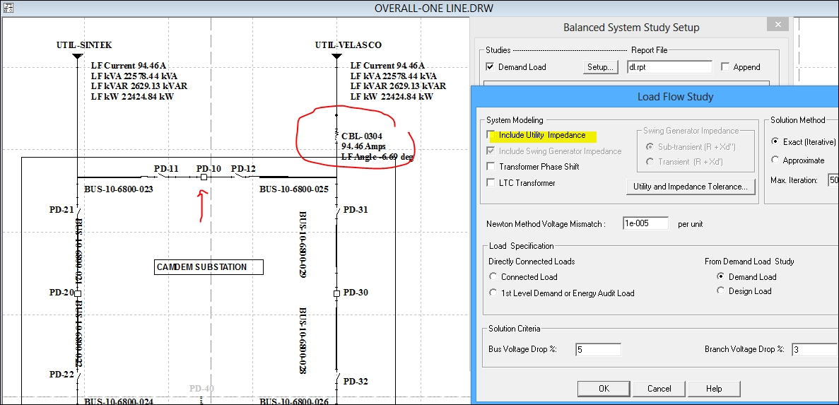Select the PD-20 breaker symbol
The width and height of the screenshot is (839, 405).
click(x=78, y=293)
